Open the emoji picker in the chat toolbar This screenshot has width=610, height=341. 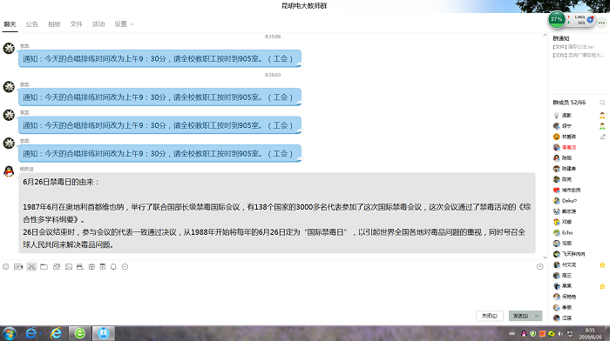6,267
